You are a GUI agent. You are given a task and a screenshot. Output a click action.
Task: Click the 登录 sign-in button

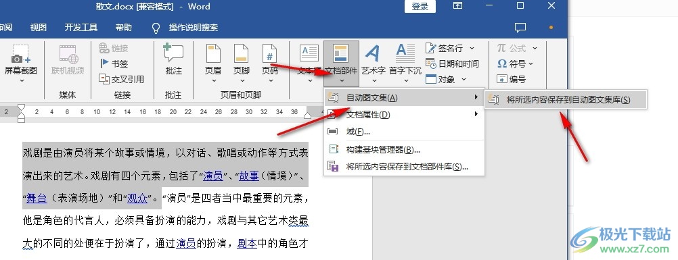(x=420, y=6)
